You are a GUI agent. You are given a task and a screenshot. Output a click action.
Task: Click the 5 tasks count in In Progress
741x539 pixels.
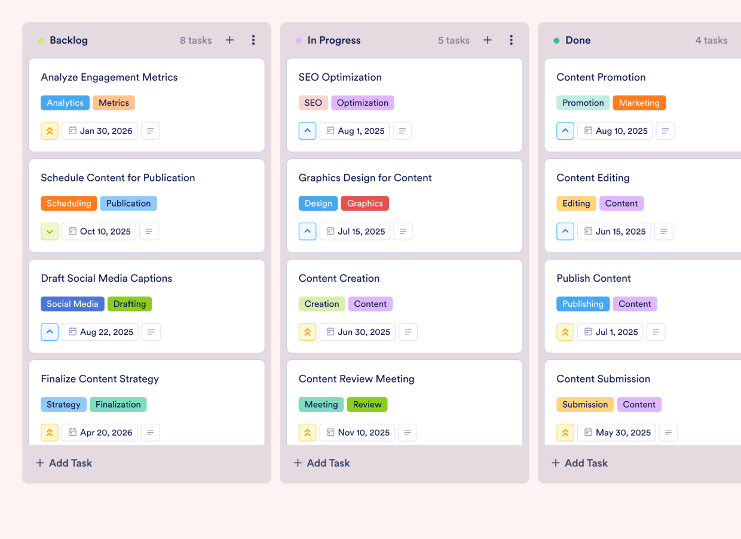(x=454, y=40)
